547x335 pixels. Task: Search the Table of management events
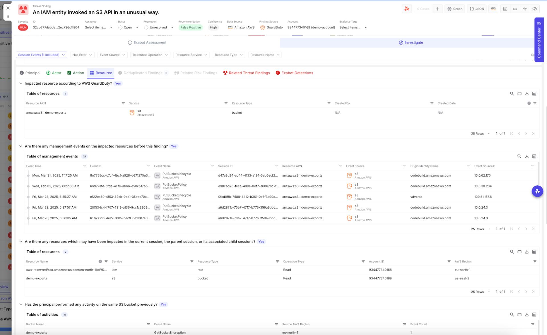pos(519,156)
